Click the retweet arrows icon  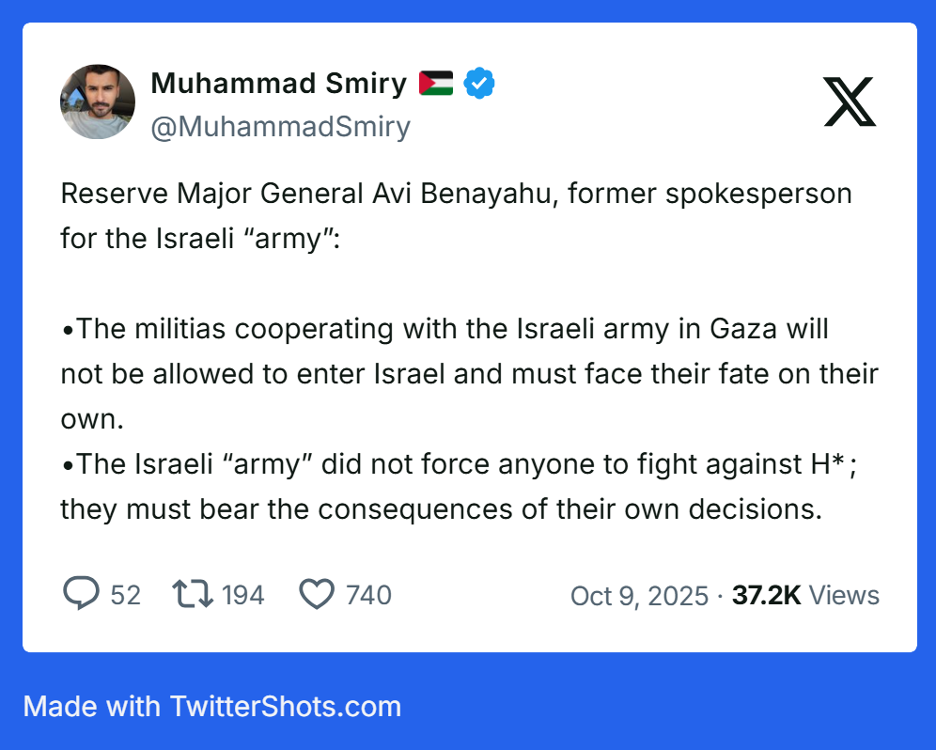coord(191,594)
